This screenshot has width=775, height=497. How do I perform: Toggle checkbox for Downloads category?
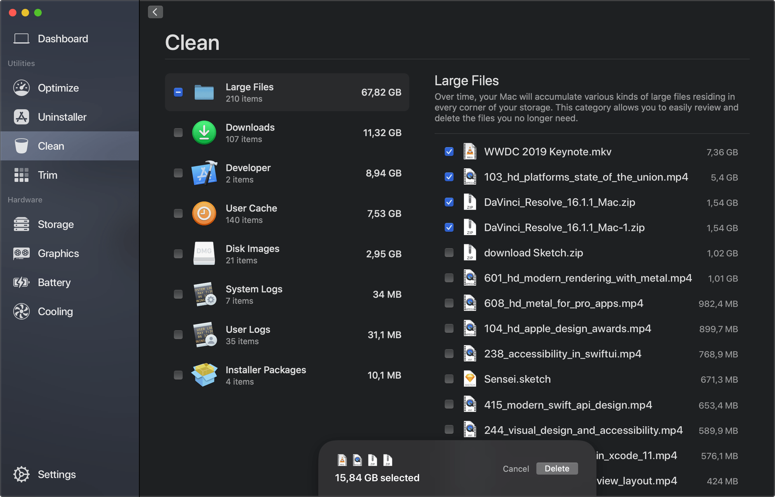[177, 132]
